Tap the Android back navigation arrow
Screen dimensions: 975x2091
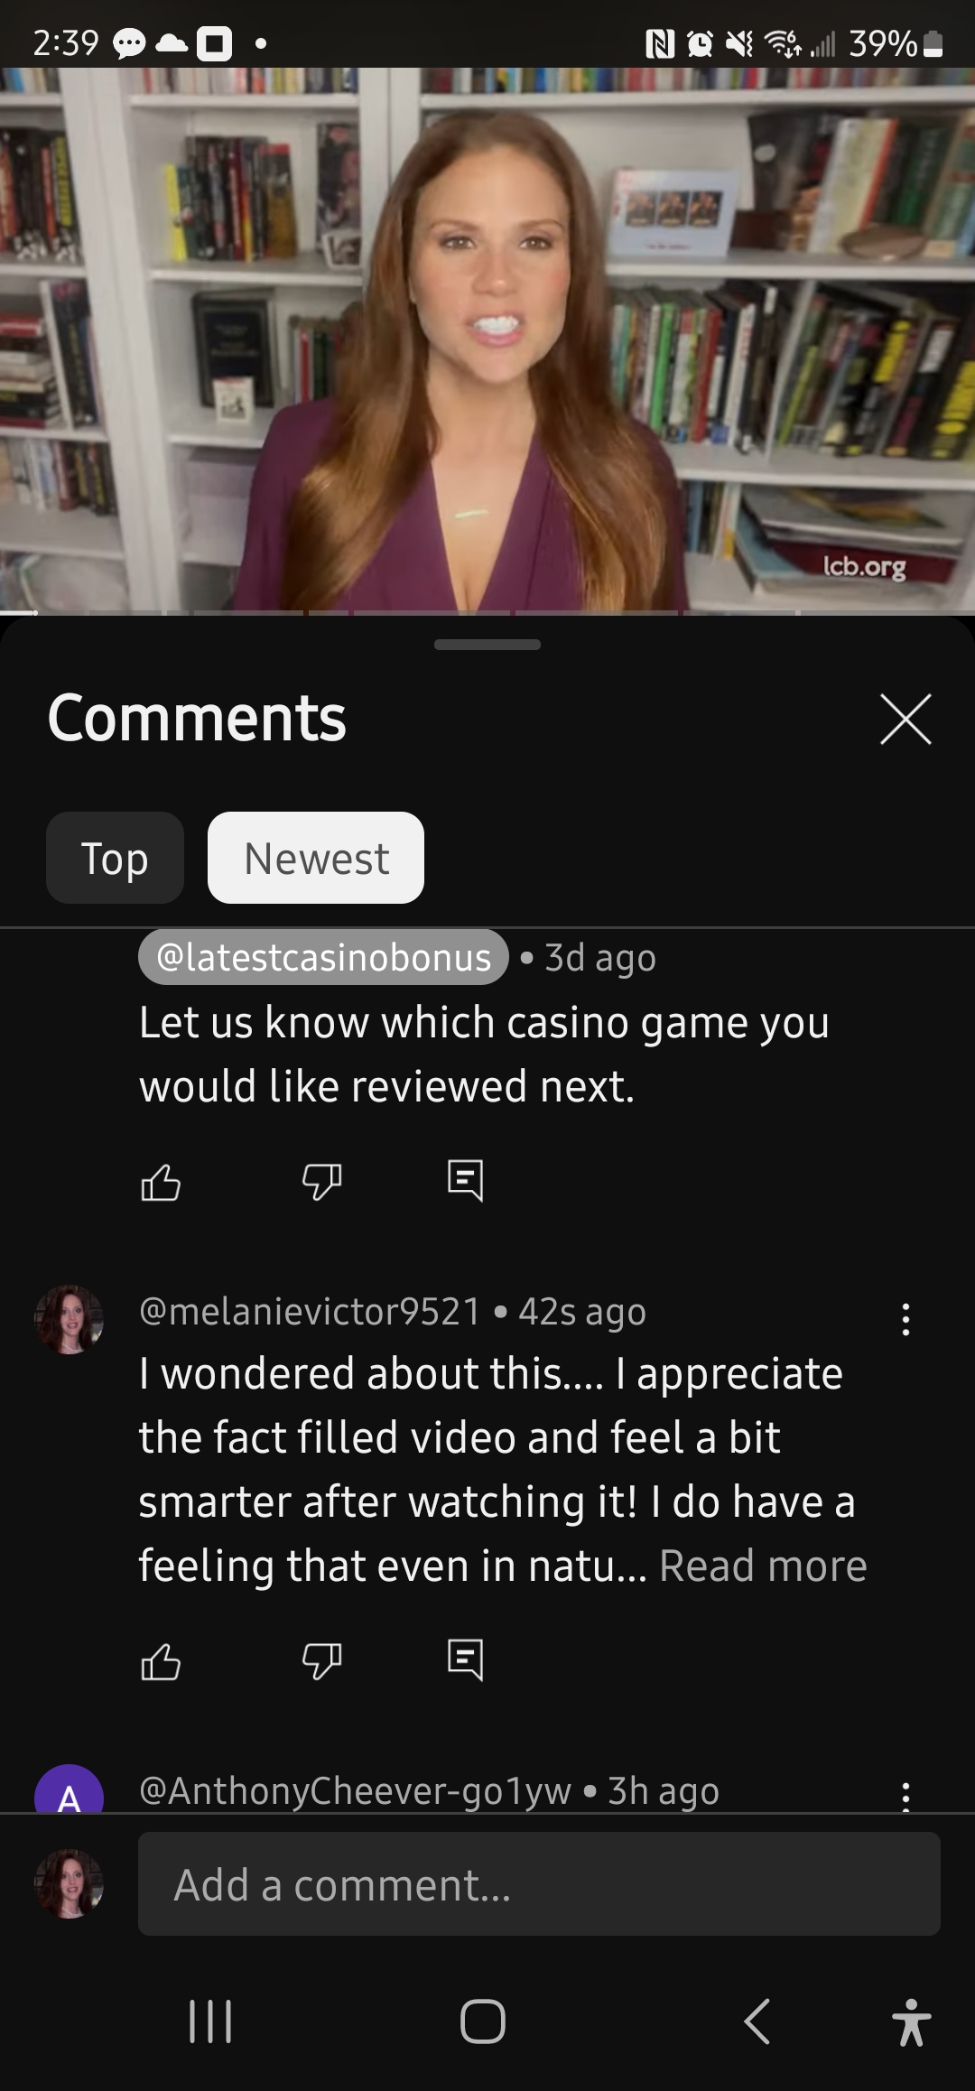point(757,2021)
